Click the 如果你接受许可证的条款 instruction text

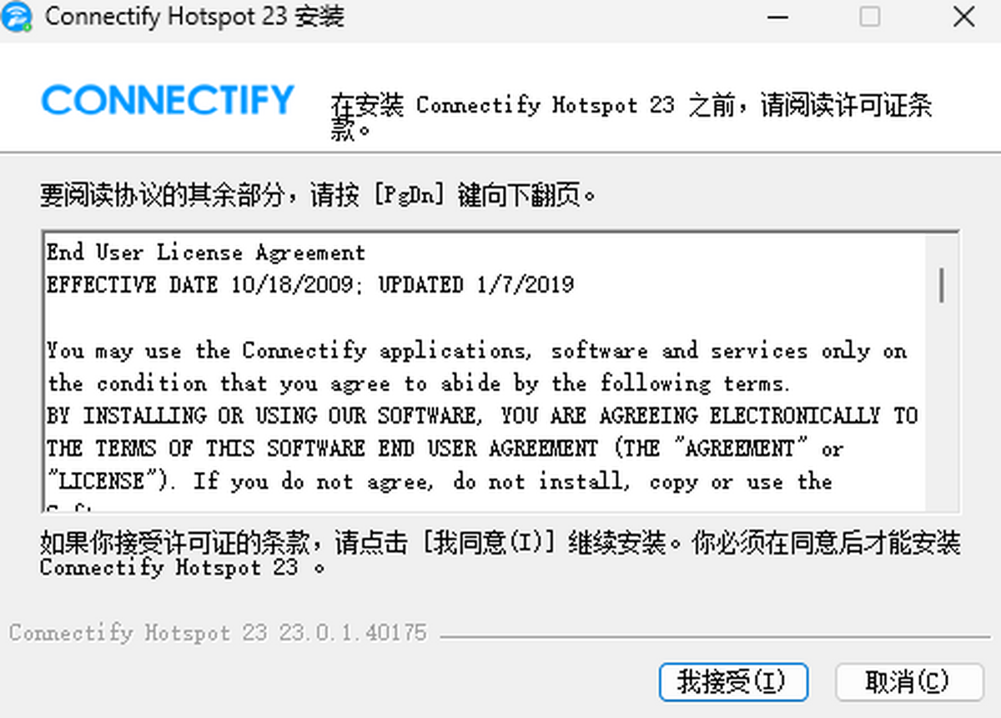(x=500, y=554)
